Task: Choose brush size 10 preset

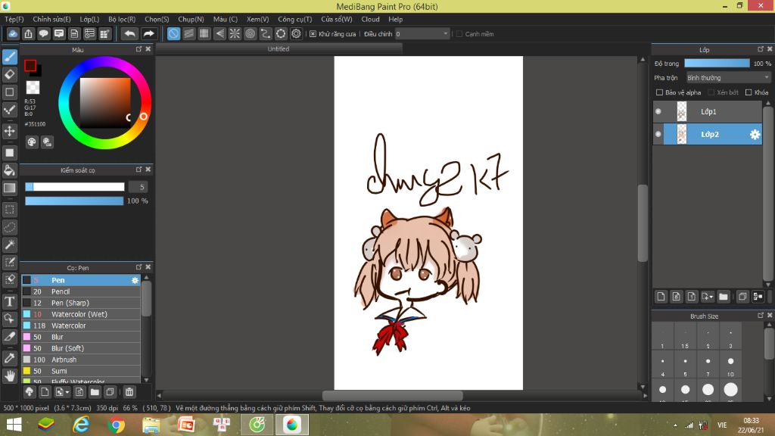Action: point(730,365)
